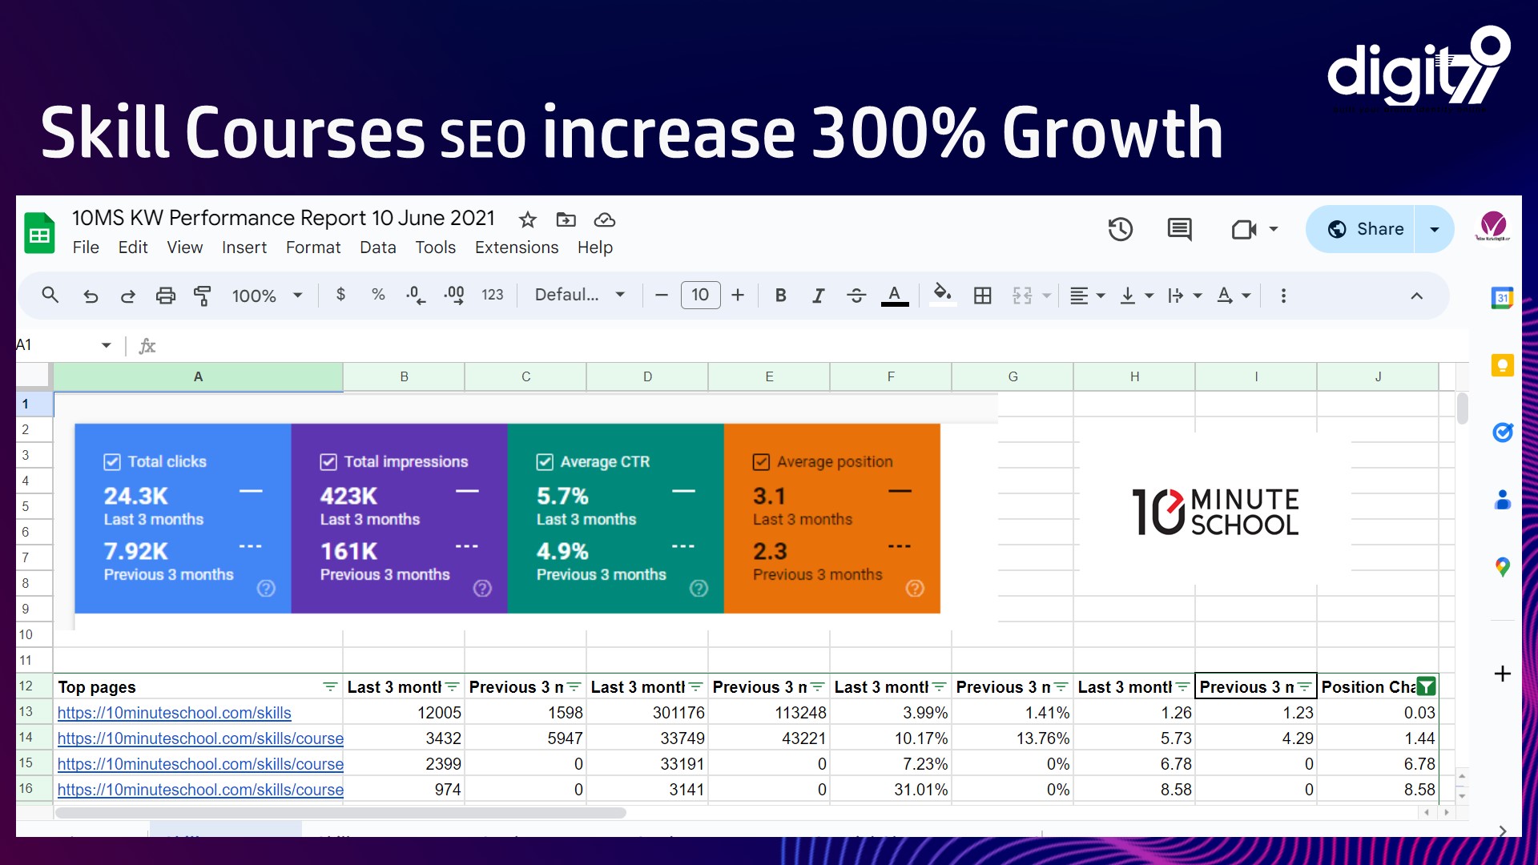Open the Name box dropdown arrow
1538x865 pixels.
click(106, 345)
